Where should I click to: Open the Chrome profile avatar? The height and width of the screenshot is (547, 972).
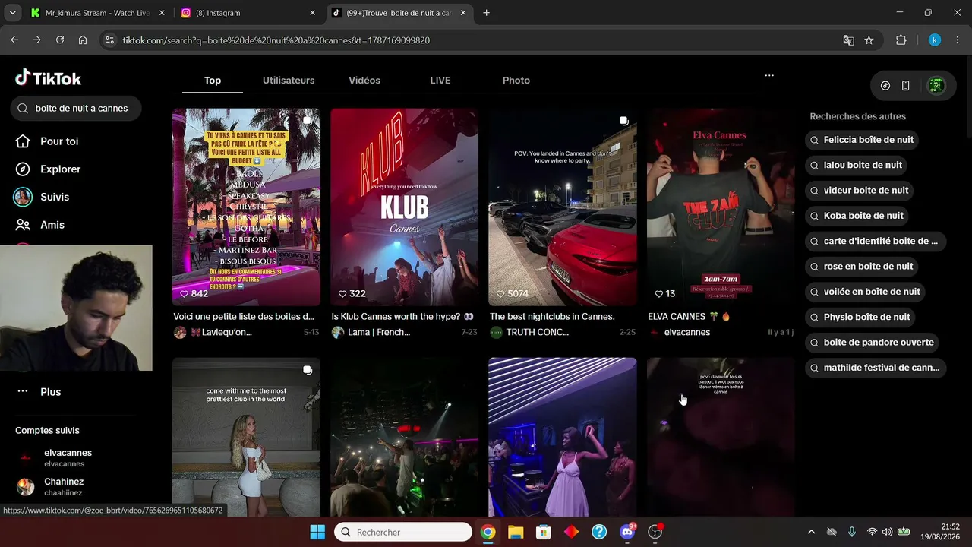(x=935, y=40)
